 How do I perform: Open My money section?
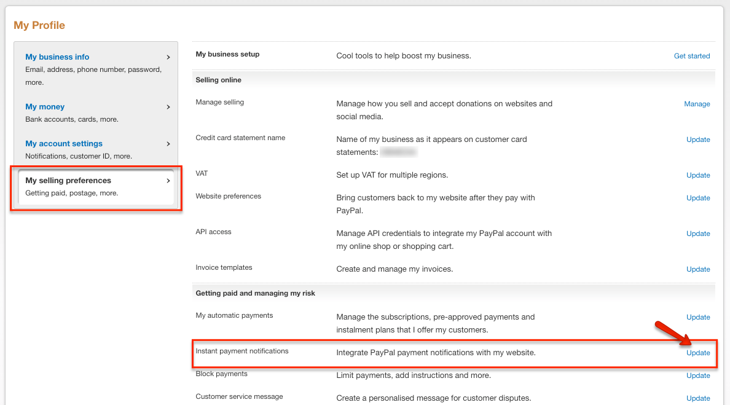pyautogui.click(x=45, y=106)
